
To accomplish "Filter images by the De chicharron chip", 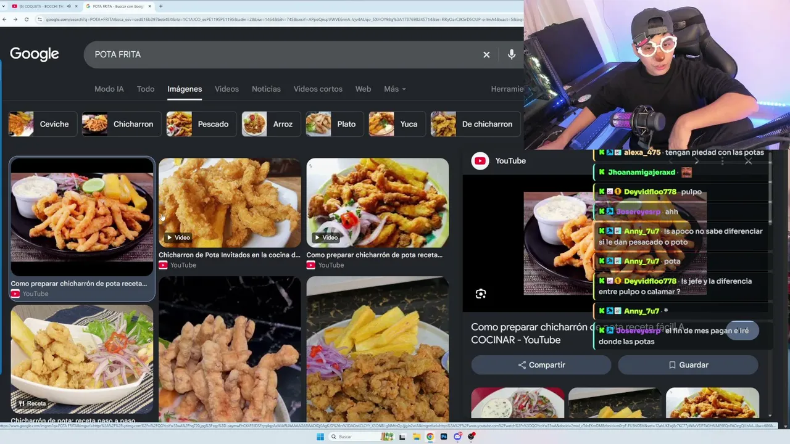I will tap(475, 124).
